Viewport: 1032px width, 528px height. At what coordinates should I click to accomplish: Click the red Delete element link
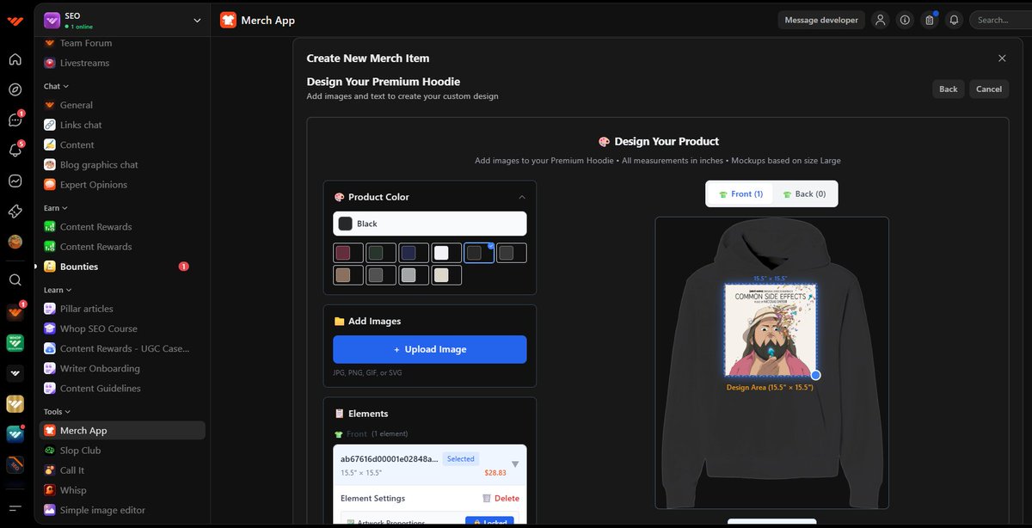click(x=507, y=498)
